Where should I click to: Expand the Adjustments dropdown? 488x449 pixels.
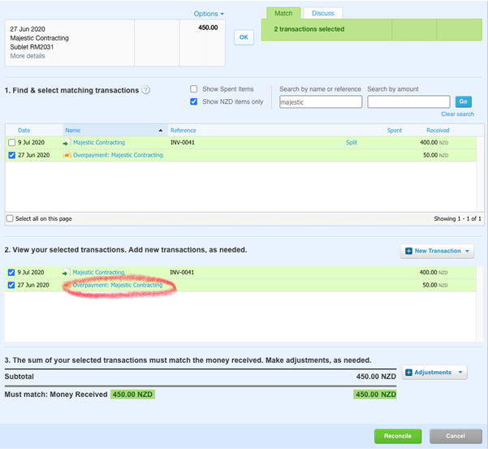point(434,373)
